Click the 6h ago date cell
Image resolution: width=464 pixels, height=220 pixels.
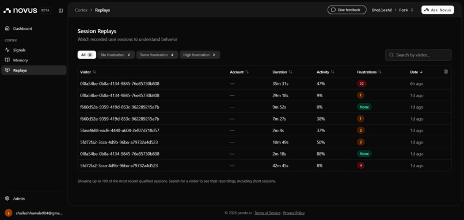[417, 84]
